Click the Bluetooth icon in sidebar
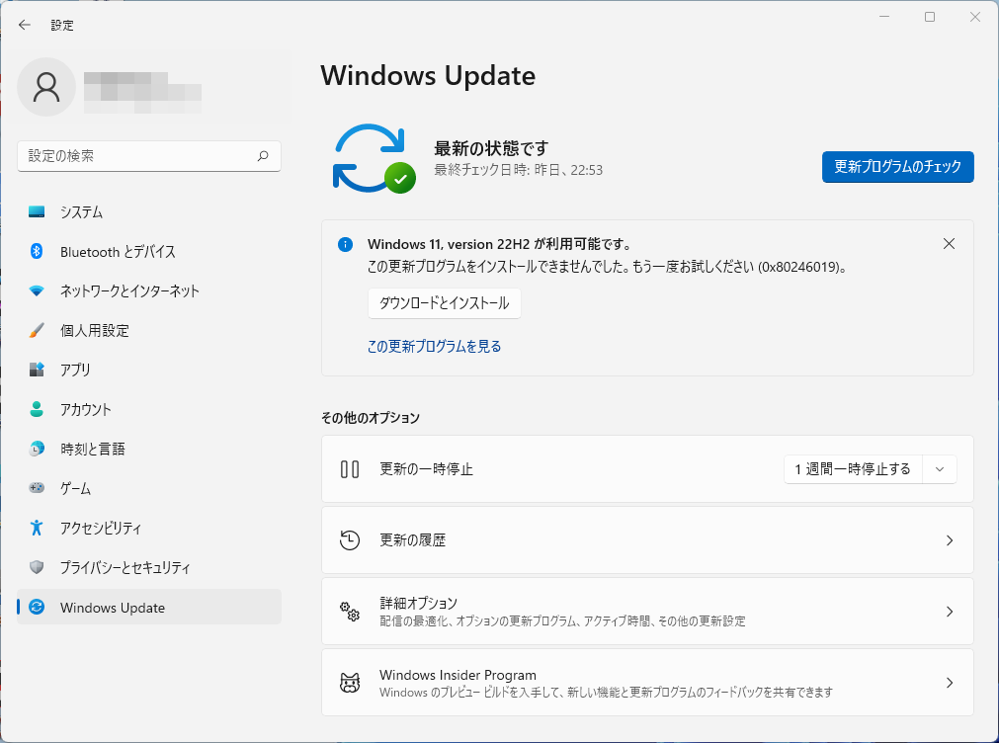The width and height of the screenshot is (999, 743). pyautogui.click(x=37, y=251)
